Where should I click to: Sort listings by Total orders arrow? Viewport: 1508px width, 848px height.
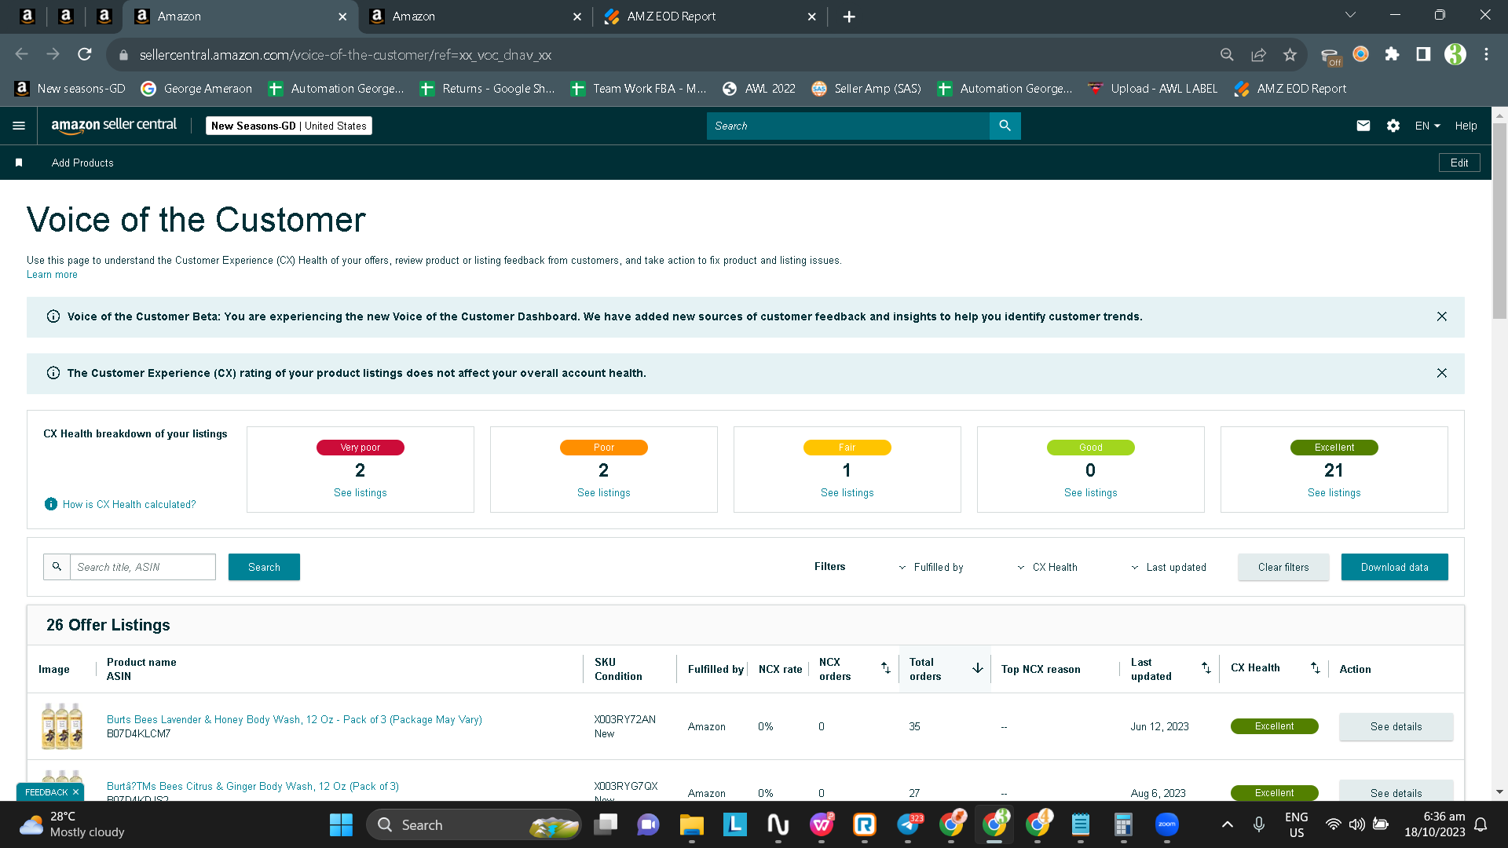978,668
